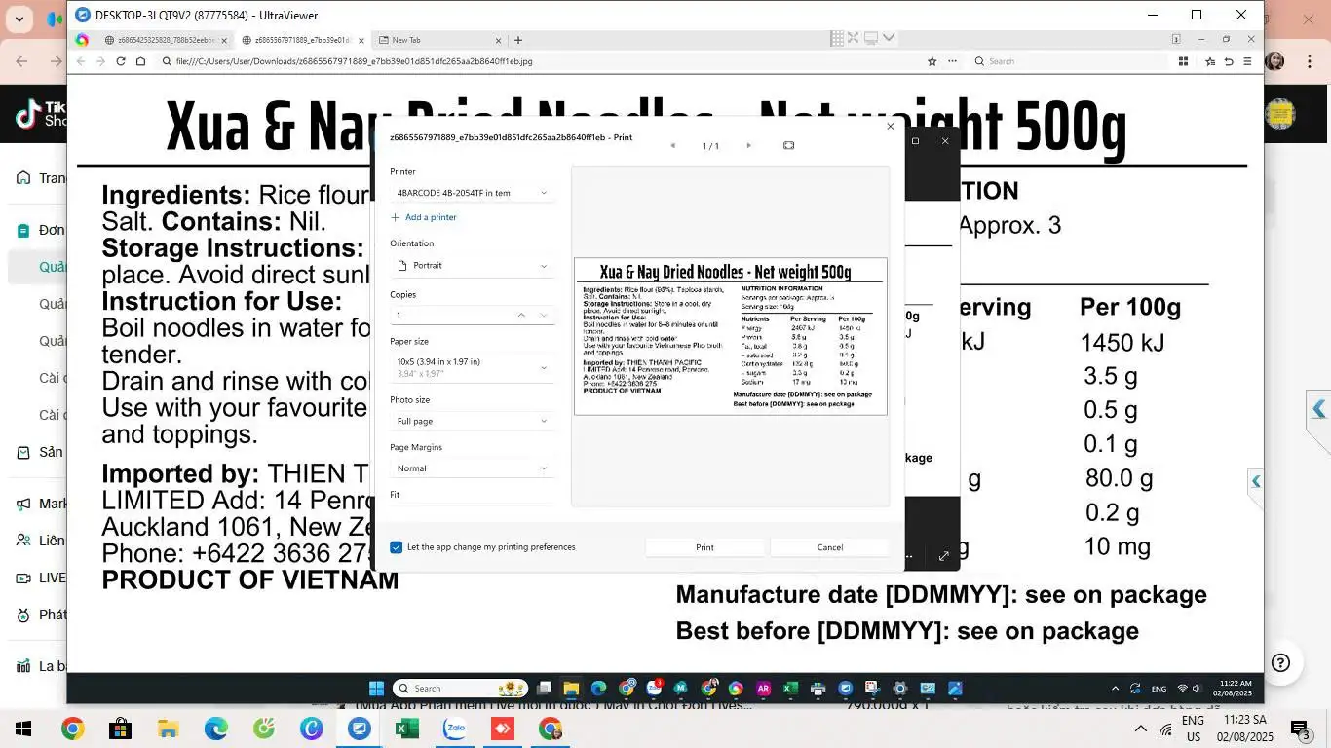Go to previous page in print preview
This screenshot has width=1331, height=748.
coord(672,145)
